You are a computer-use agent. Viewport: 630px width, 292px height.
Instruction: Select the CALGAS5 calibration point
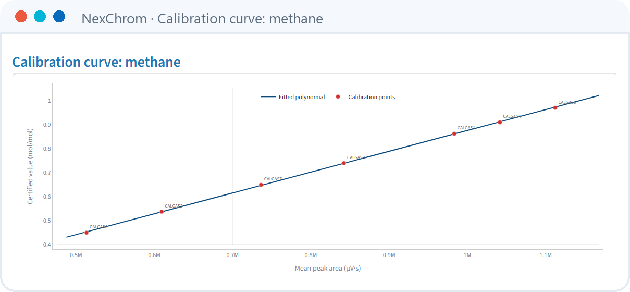555,107
